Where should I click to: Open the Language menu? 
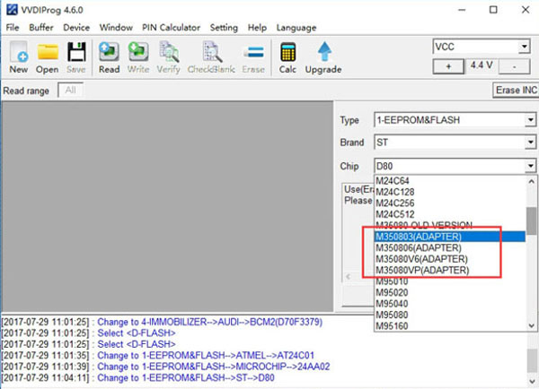(296, 28)
